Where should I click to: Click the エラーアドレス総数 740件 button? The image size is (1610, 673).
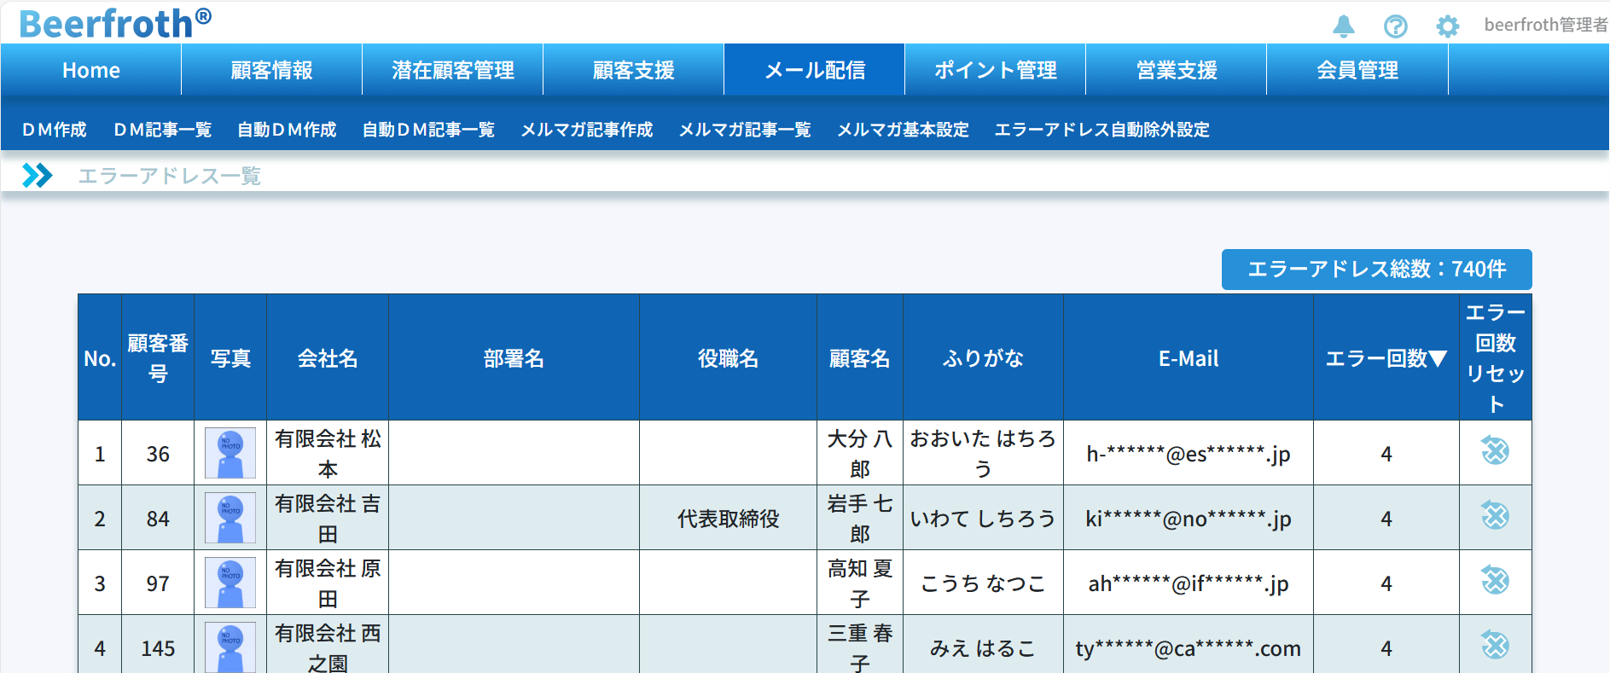1376,270
